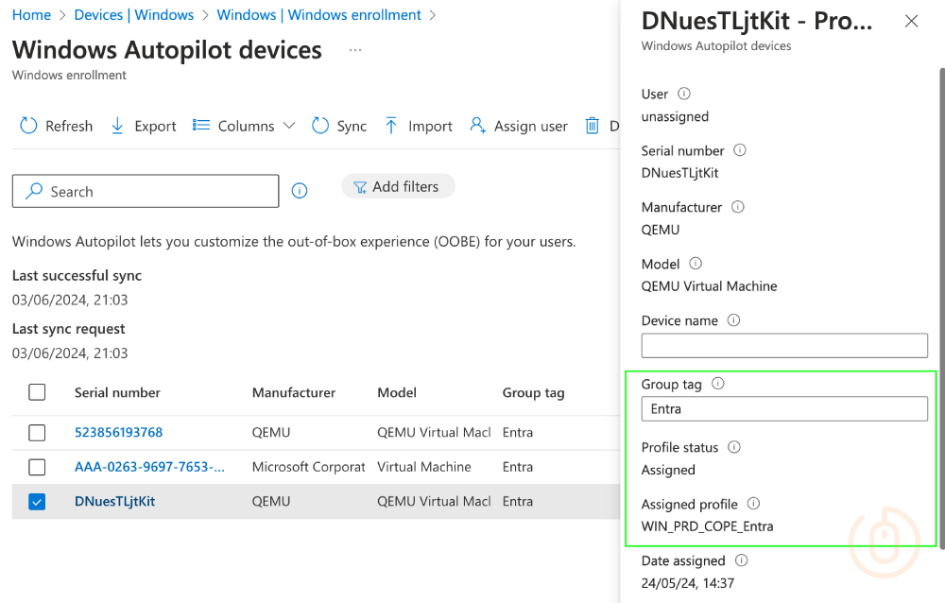The image size is (945, 603).
Task: Click the Windows | Windows enrollment breadcrumb
Action: pos(318,14)
